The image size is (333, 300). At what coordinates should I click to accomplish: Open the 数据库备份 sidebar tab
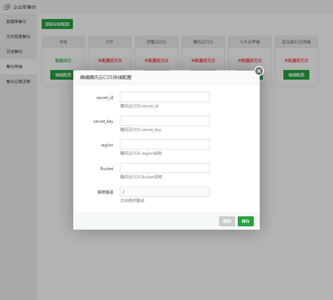pyautogui.click(x=16, y=22)
